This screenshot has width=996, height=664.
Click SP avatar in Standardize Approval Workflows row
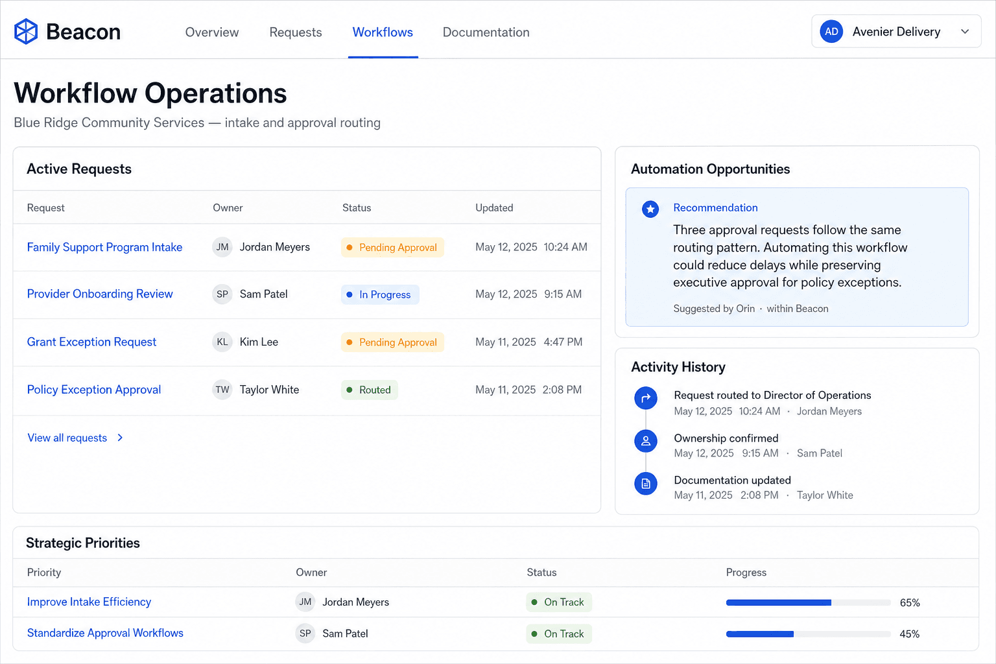[x=305, y=633]
